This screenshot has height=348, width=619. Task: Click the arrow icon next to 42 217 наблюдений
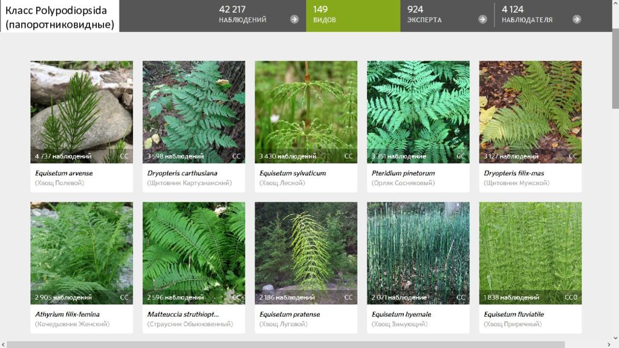[x=294, y=19]
